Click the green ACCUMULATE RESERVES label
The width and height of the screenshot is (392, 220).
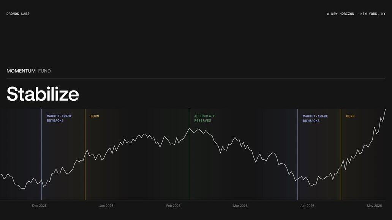pos(204,118)
